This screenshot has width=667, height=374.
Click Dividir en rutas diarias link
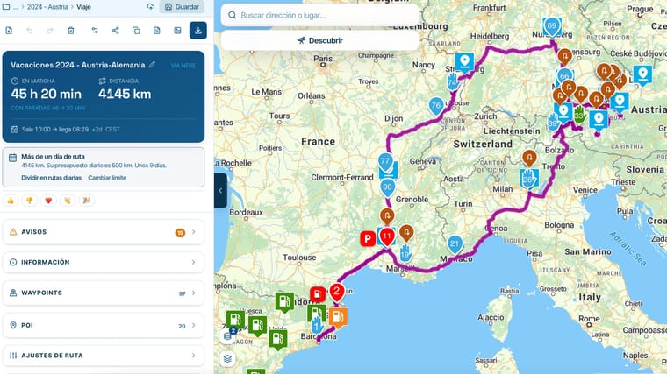52,178
